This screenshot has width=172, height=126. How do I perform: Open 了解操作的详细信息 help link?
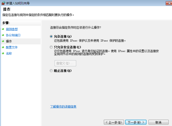(63, 106)
